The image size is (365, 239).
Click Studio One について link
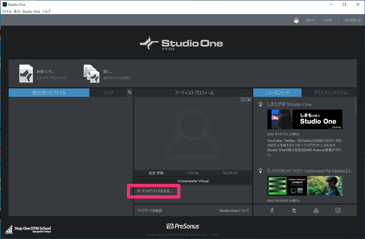coord(234,210)
